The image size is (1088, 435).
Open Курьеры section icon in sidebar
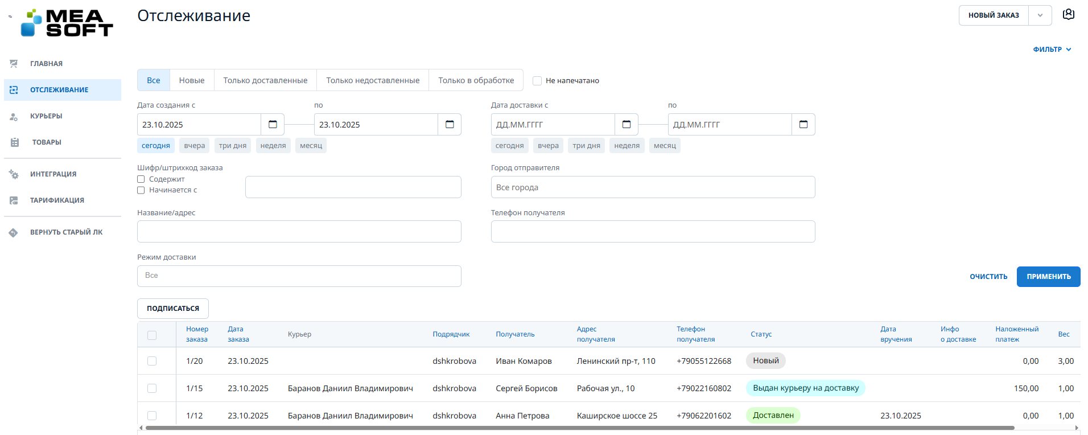(14, 116)
